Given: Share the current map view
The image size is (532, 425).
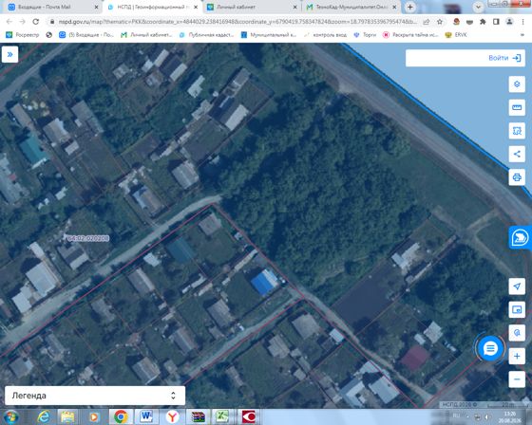Looking at the screenshot, I should (x=517, y=155).
